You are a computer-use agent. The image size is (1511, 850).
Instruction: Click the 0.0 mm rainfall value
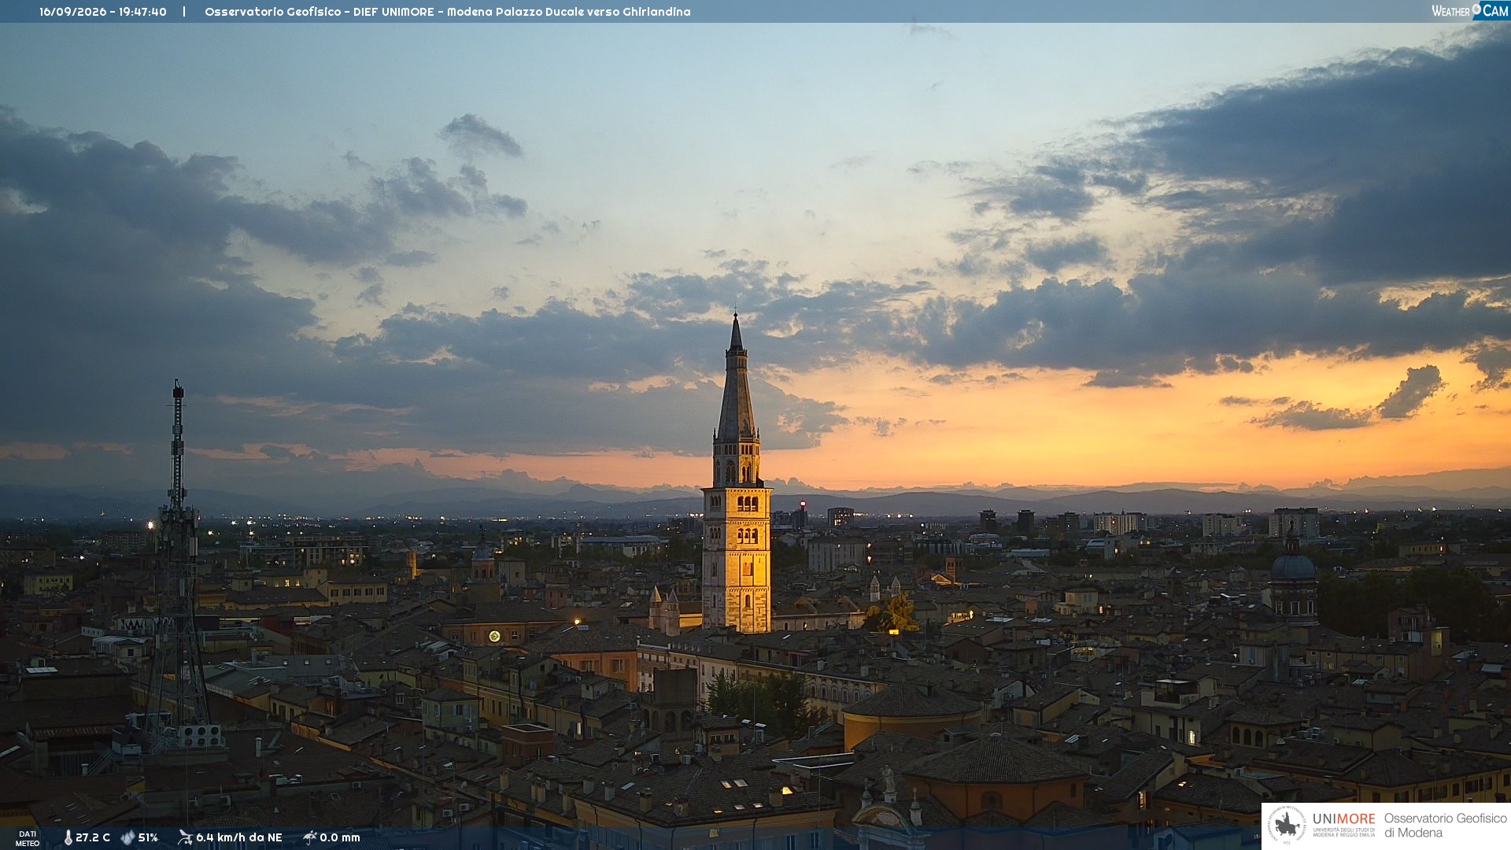(x=340, y=837)
